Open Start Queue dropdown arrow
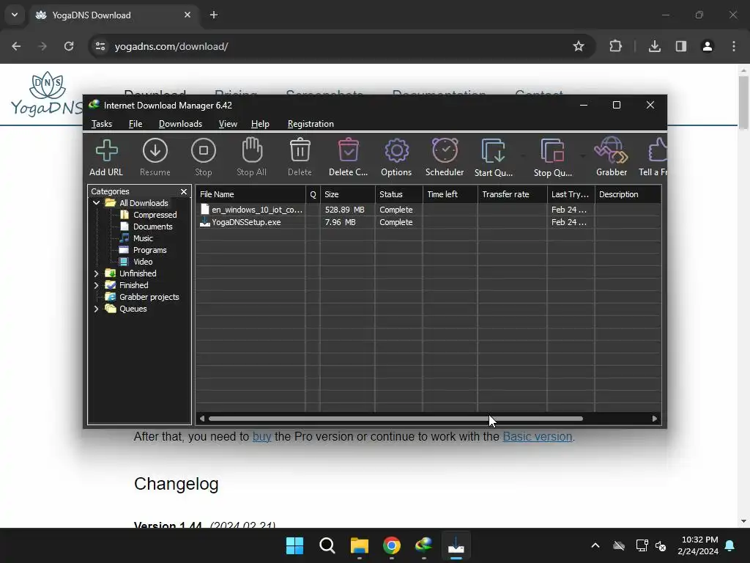The height and width of the screenshot is (563, 750). (523, 155)
